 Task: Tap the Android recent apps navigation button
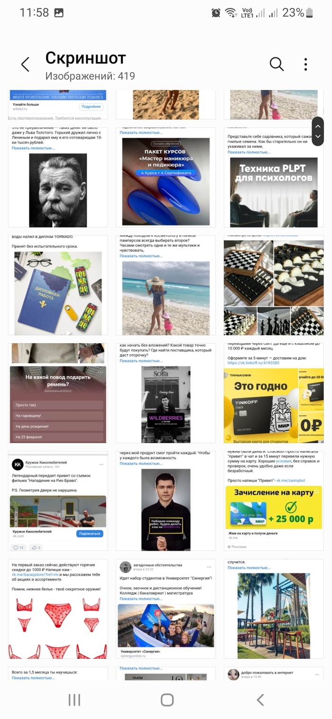pos(74,700)
